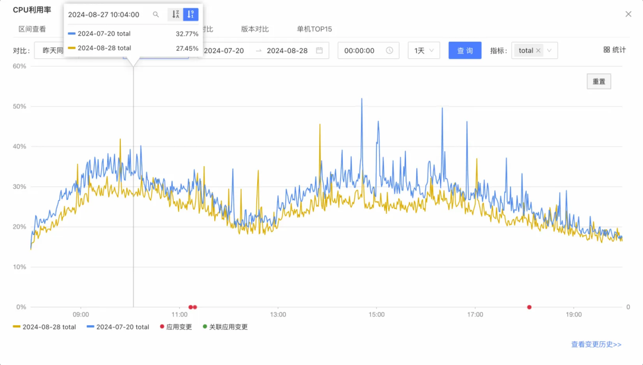Sort tooltip series by value with numeric icon

[x=191, y=14]
